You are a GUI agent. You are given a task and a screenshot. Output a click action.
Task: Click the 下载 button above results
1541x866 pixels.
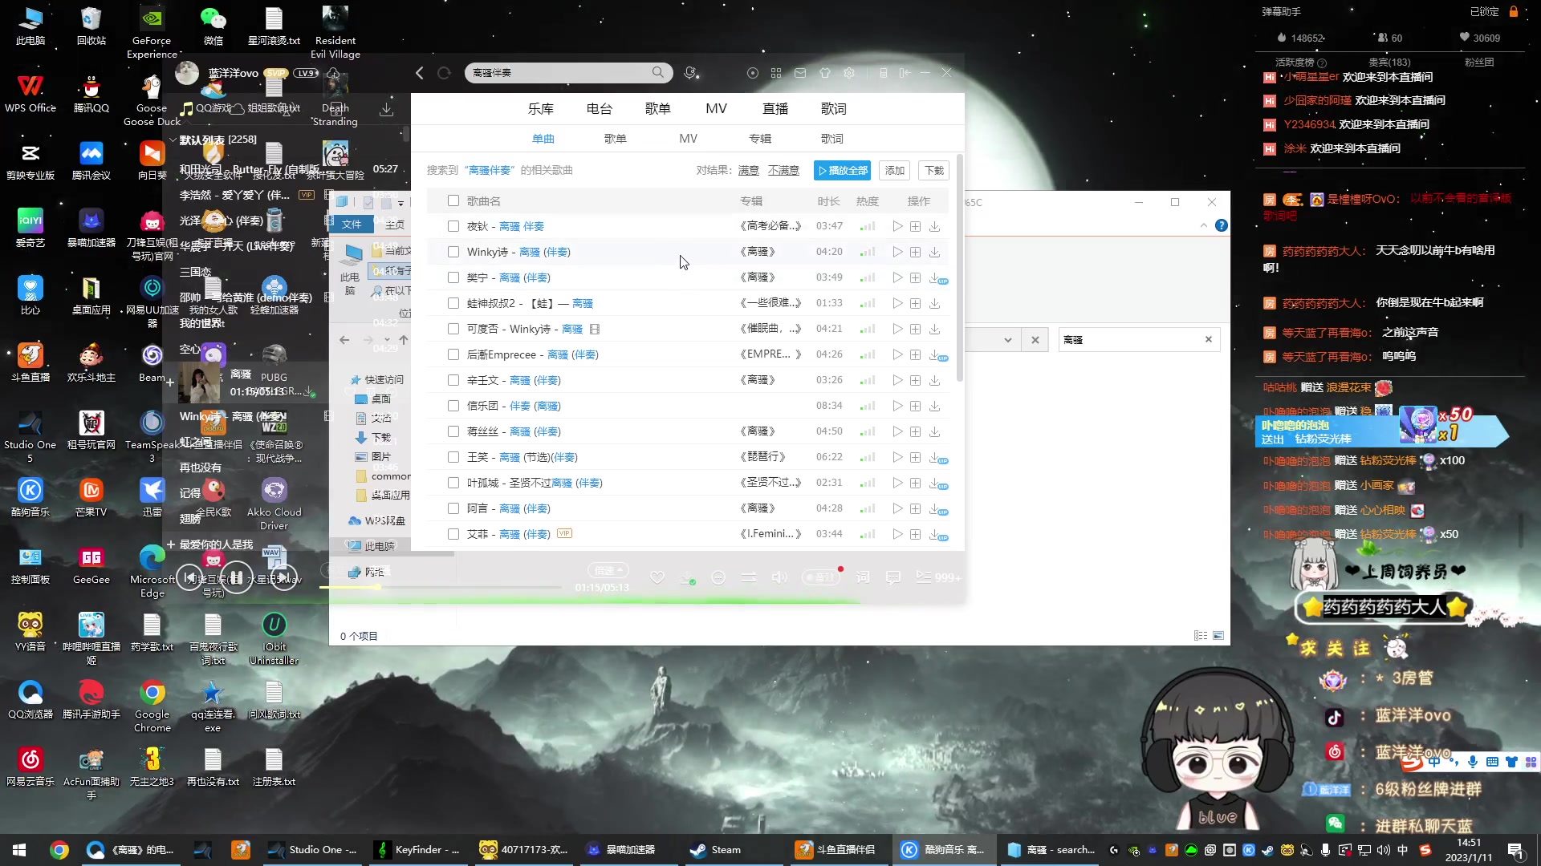(x=934, y=171)
